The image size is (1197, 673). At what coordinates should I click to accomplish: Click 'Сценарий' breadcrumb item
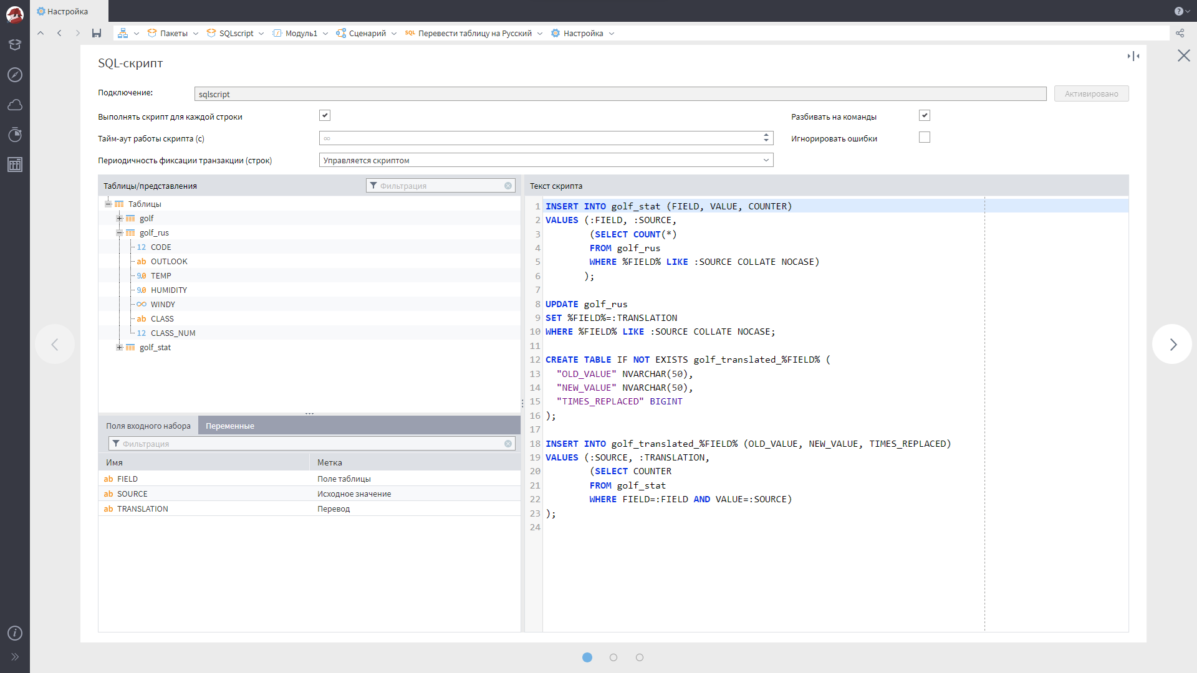[x=367, y=33]
